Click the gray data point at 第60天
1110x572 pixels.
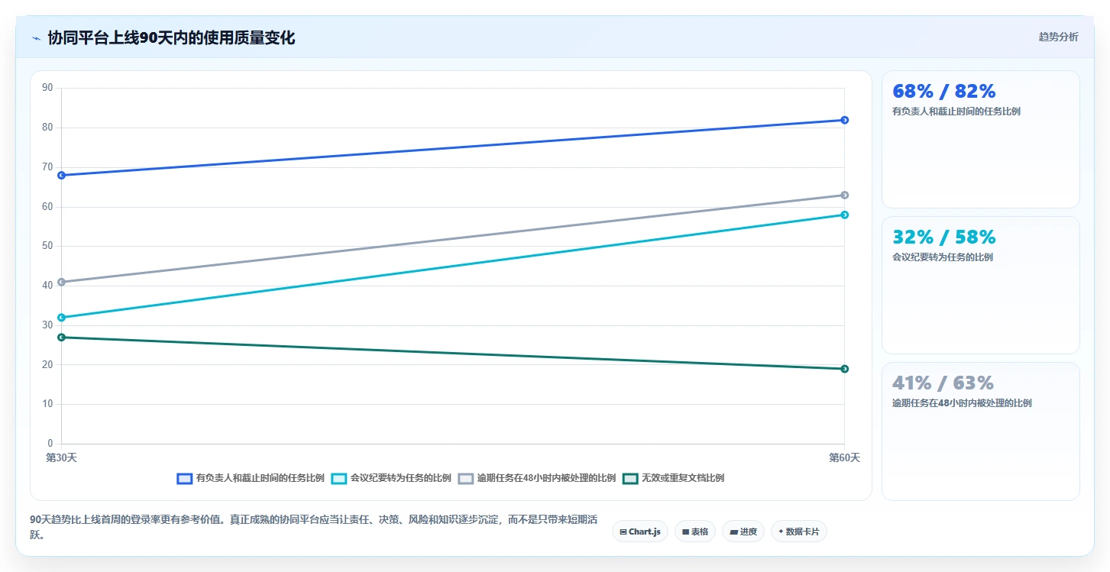(844, 195)
